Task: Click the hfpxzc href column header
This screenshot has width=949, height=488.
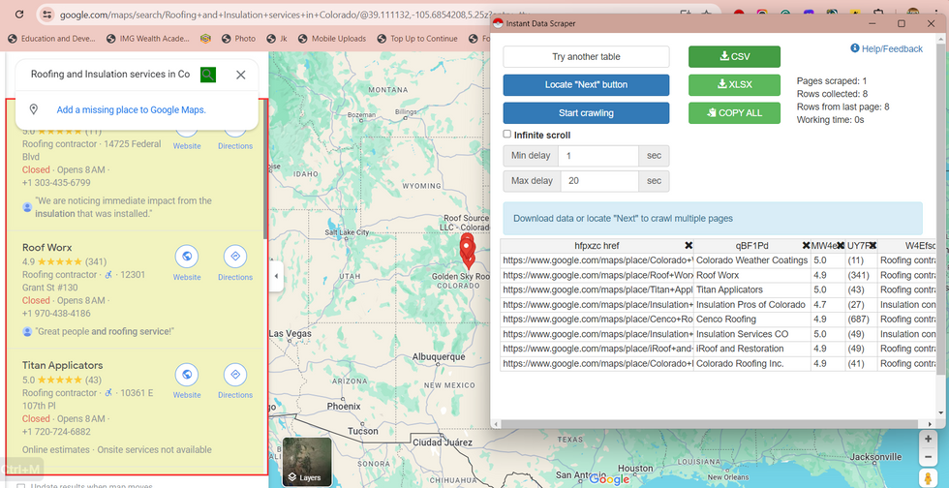Action: point(597,245)
